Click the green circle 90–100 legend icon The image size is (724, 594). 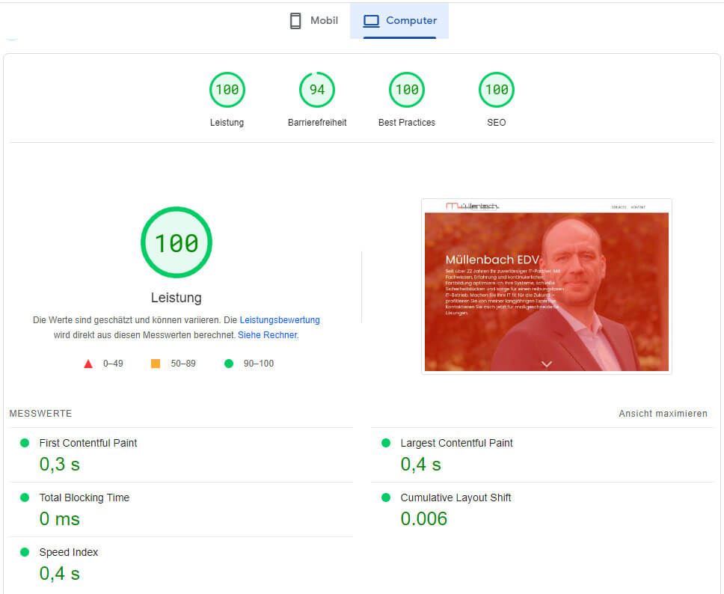(x=229, y=364)
